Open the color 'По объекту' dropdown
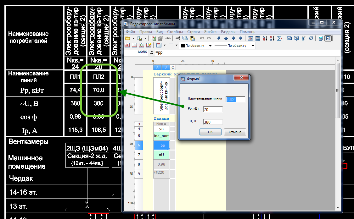This screenshot has width=354, height=219. [210, 46]
